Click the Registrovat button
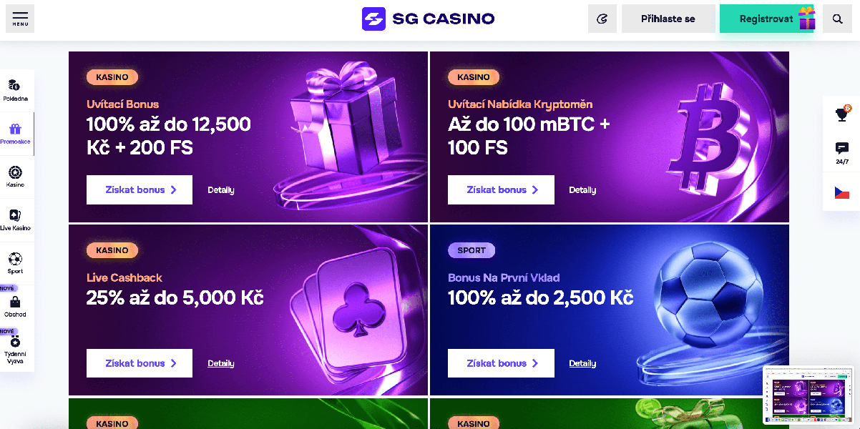The width and height of the screenshot is (860, 429). pos(766,19)
